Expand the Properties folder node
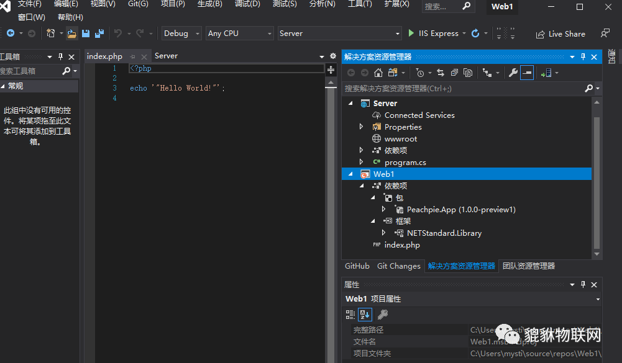This screenshot has height=363, width=622. (361, 127)
